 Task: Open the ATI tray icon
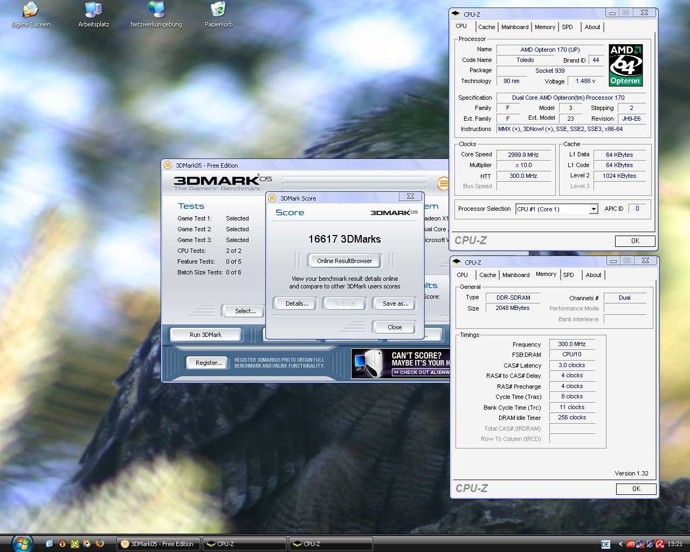click(630, 544)
